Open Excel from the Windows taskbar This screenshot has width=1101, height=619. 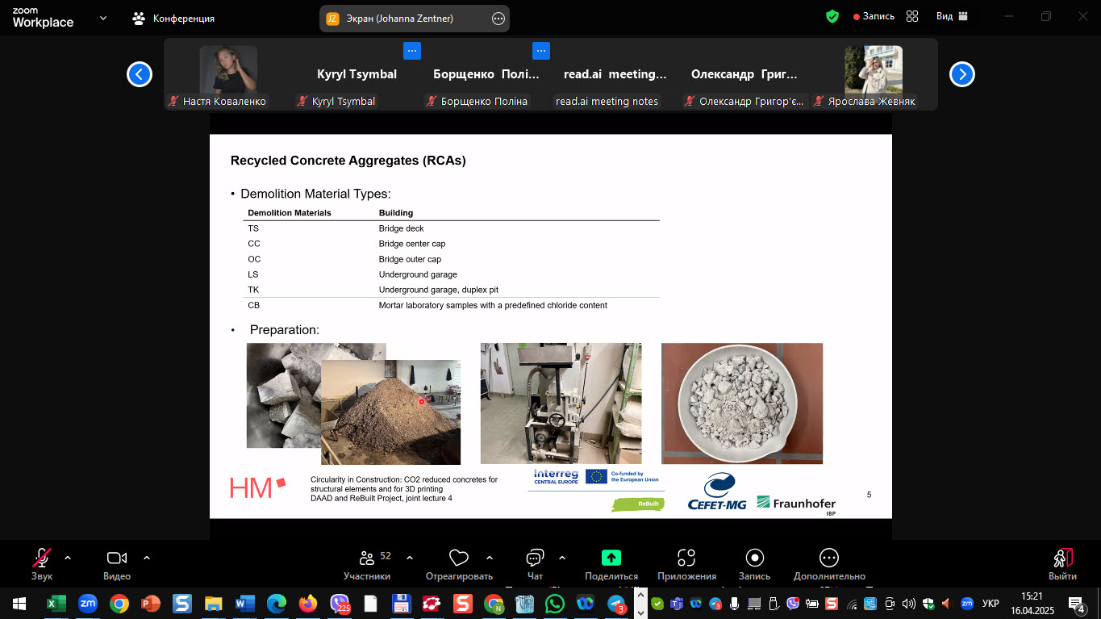click(x=56, y=603)
